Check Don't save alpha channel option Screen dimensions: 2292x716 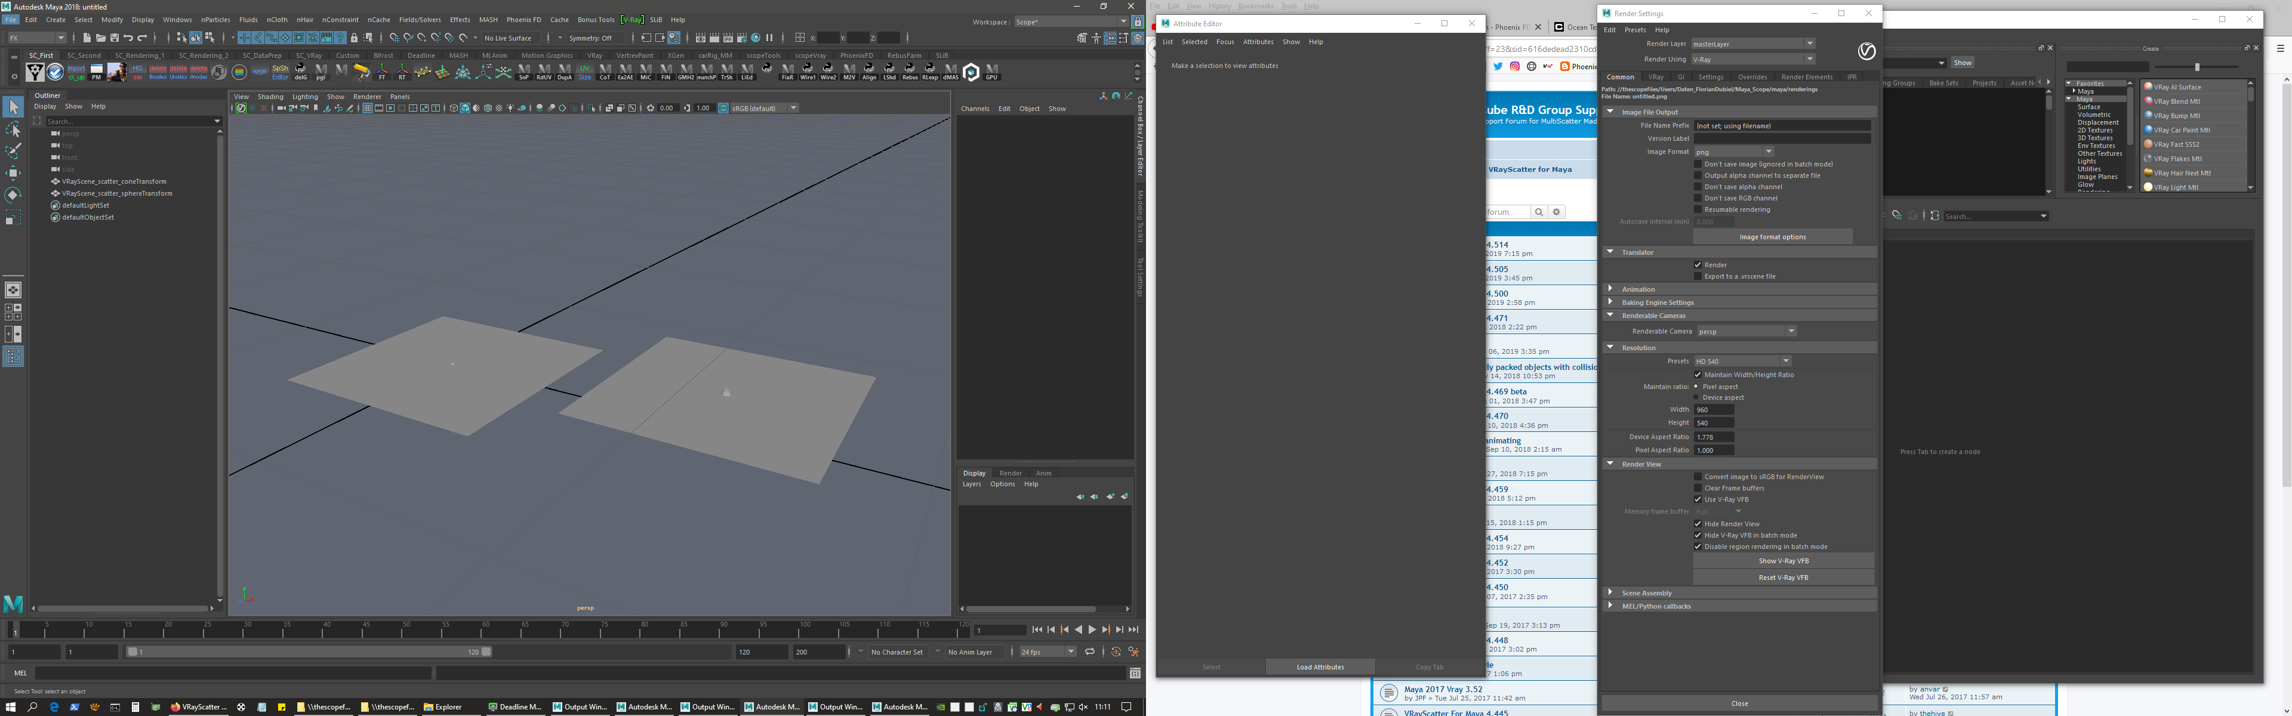[1698, 187]
